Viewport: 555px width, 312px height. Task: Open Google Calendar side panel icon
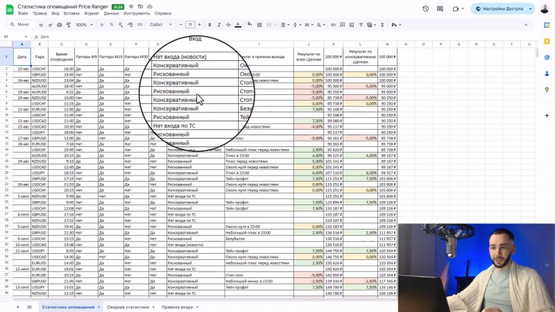click(x=547, y=25)
